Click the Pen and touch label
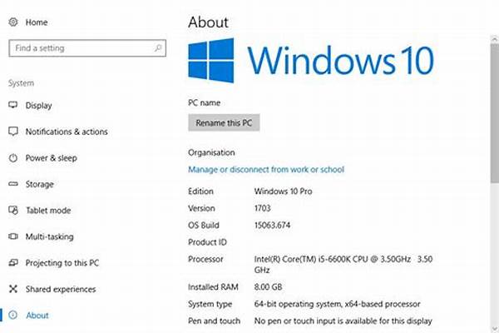This screenshot has width=499, height=333. (x=215, y=321)
